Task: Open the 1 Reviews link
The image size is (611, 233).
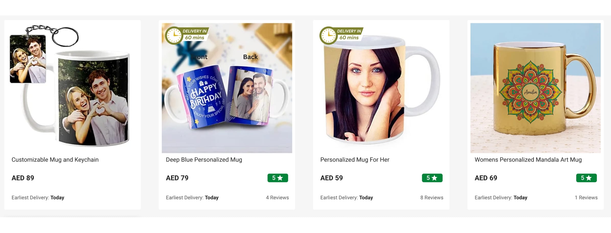Action: pos(586,198)
